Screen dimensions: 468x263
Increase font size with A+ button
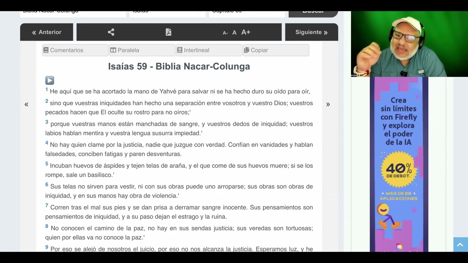pos(246,32)
